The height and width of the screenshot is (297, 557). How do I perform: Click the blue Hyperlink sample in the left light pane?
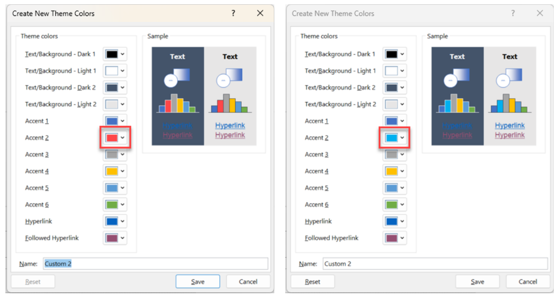pos(230,126)
